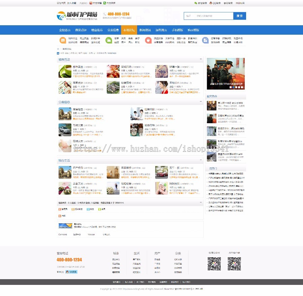Select the first slideshow indicator dot

coord(230,88)
